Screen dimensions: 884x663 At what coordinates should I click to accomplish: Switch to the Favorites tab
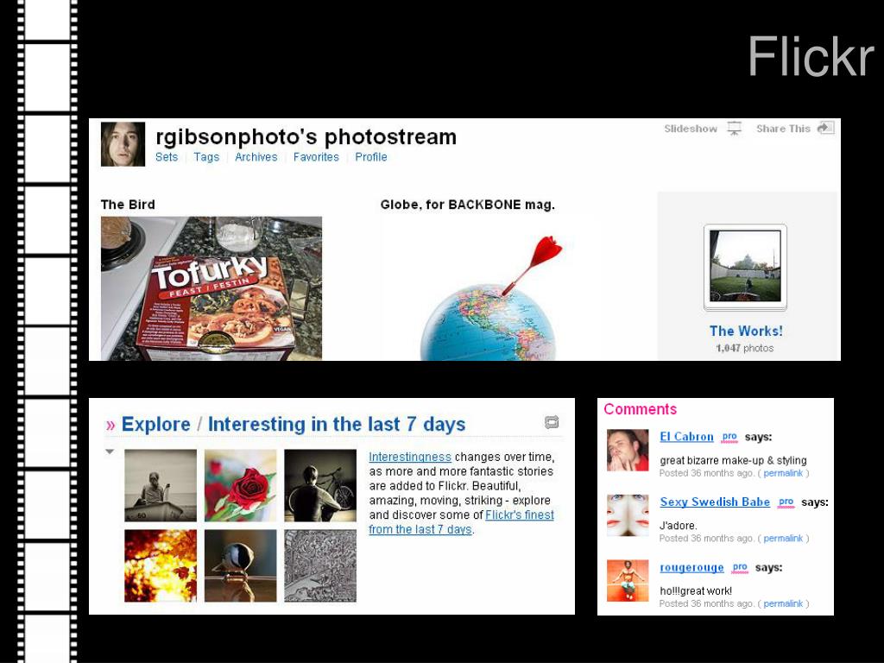click(x=316, y=157)
